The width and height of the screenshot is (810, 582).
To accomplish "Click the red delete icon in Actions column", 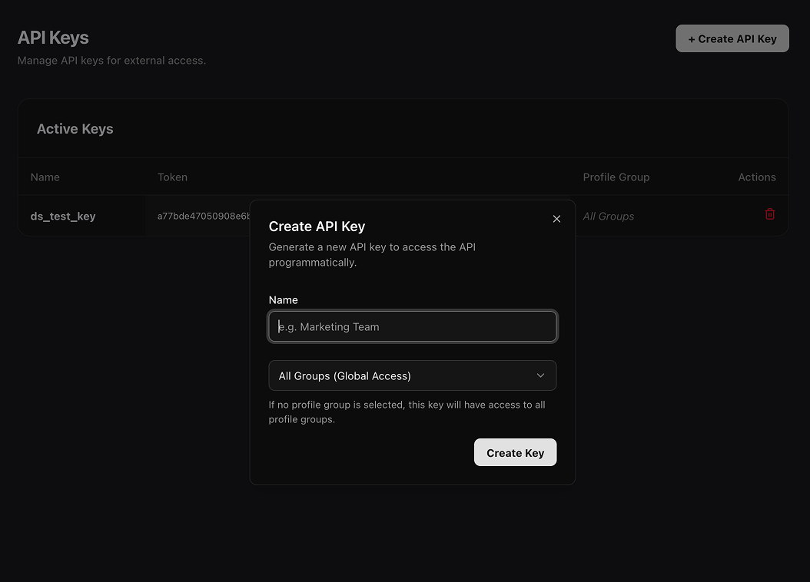I will (770, 215).
